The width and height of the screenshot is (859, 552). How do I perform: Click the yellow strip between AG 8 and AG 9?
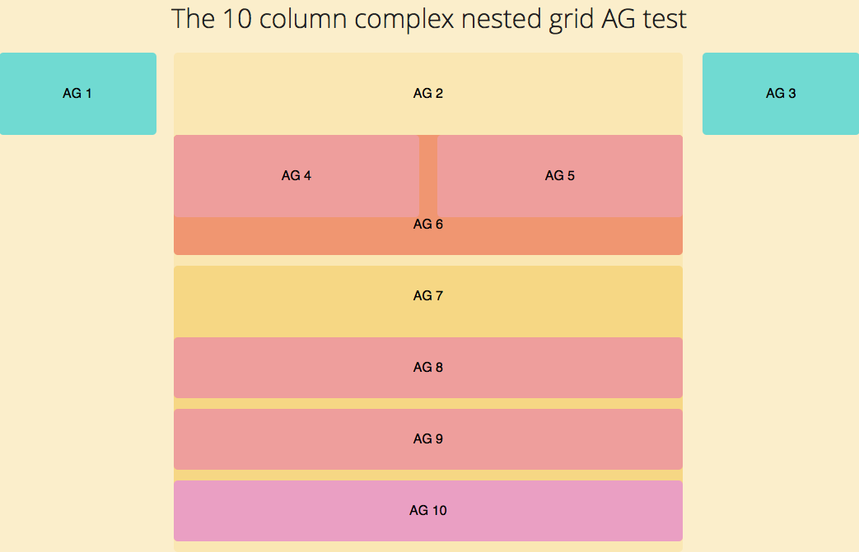point(427,403)
